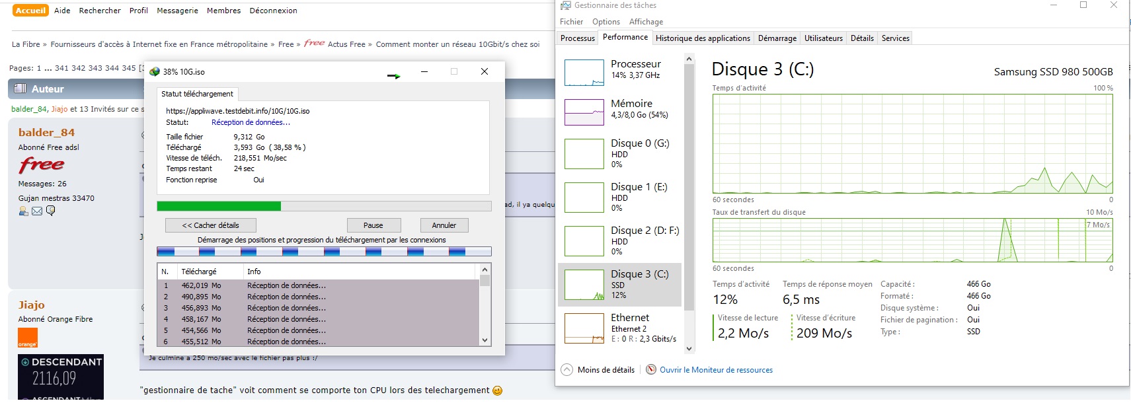
Task: Click the Free logo under balder_84
Action: pyautogui.click(x=42, y=165)
